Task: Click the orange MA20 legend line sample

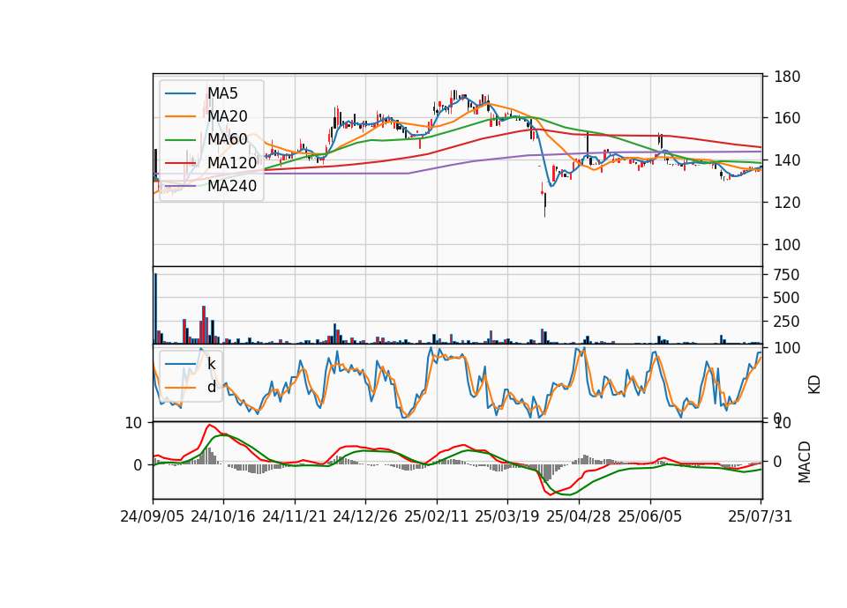Action: coord(180,116)
